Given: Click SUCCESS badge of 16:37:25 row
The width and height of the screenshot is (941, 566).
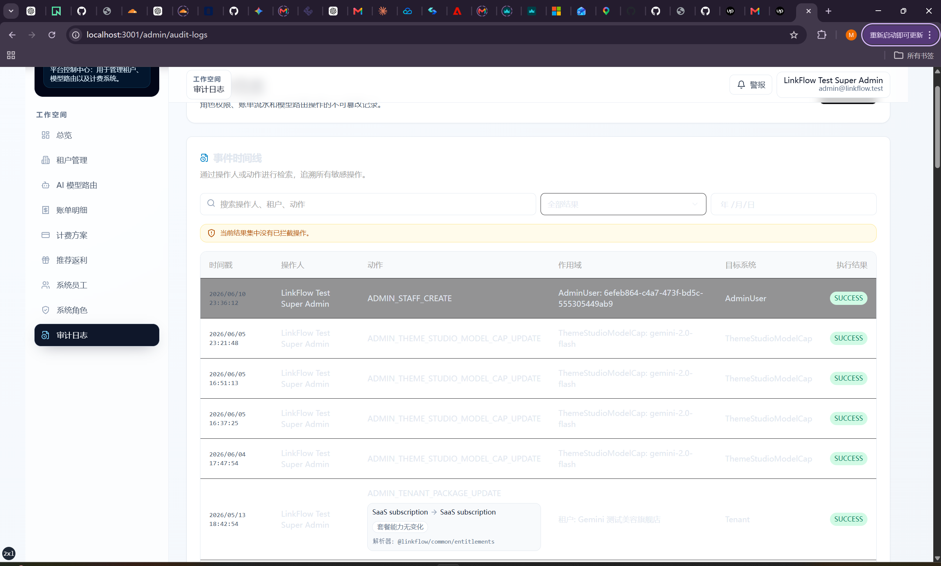Looking at the screenshot, I should (x=848, y=419).
